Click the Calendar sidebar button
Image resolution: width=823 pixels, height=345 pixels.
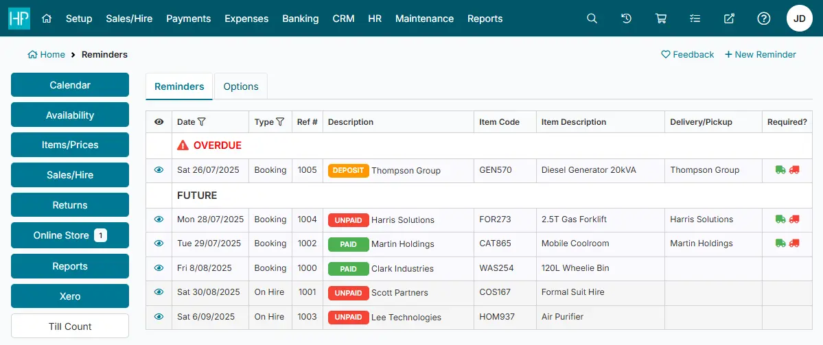click(x=70, y=85)
